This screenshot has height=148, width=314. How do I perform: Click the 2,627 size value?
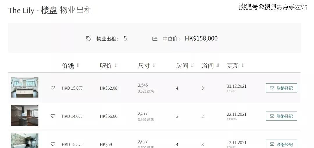click(x=143, y=142)
